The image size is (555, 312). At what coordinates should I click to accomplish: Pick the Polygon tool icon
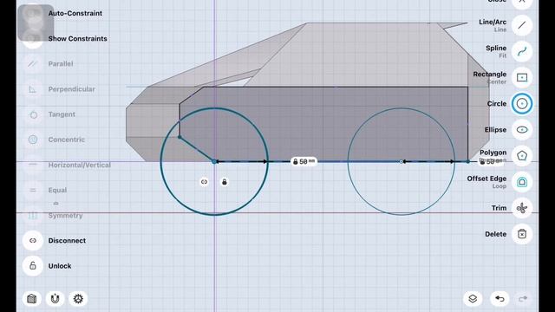point(522,156)
